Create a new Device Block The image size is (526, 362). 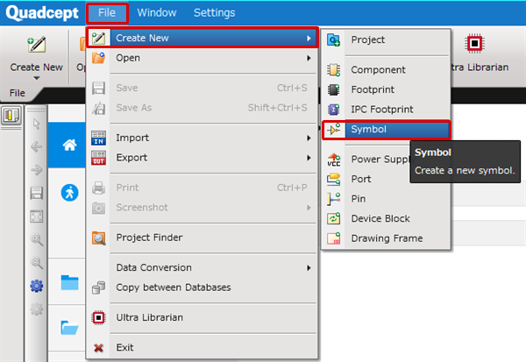(x=386, y=219)
